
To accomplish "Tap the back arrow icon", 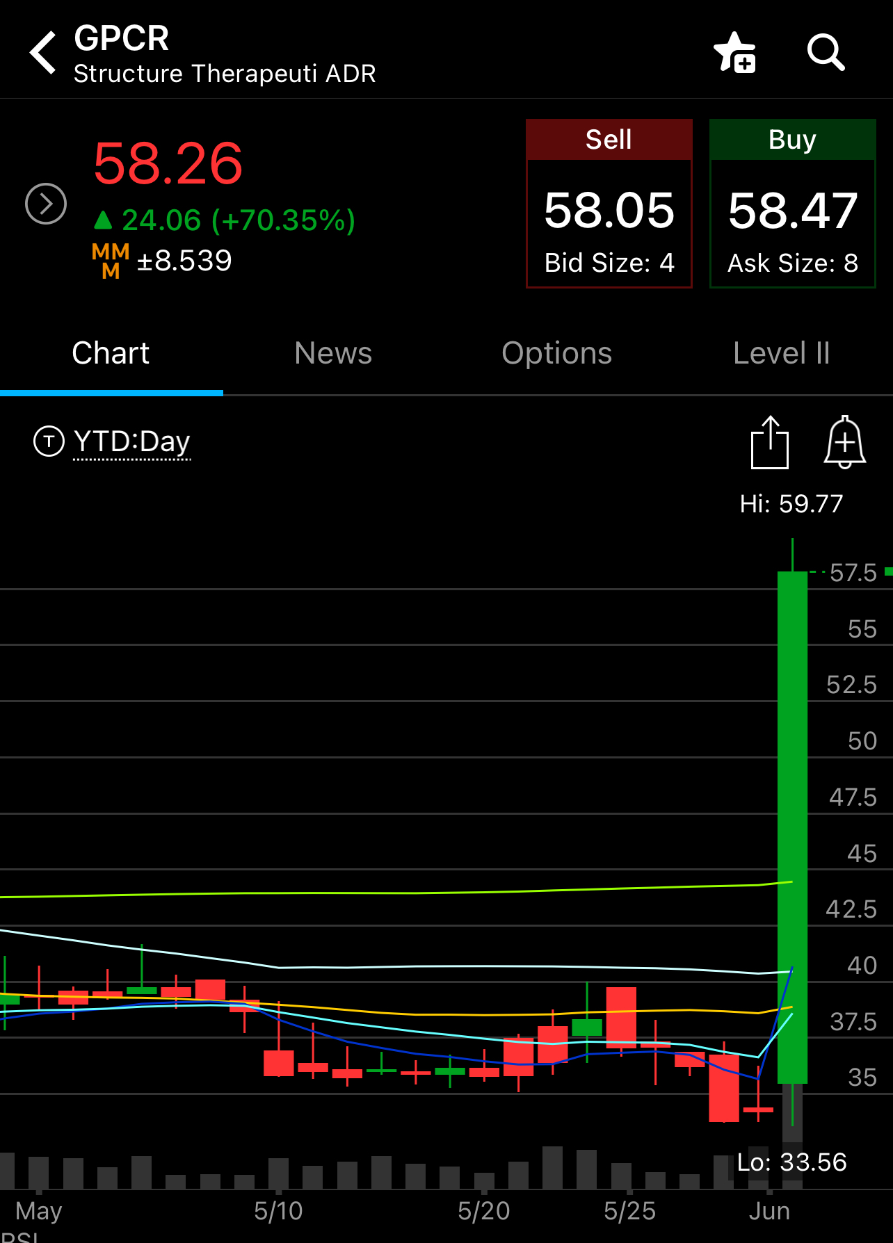I will point(43,53).
